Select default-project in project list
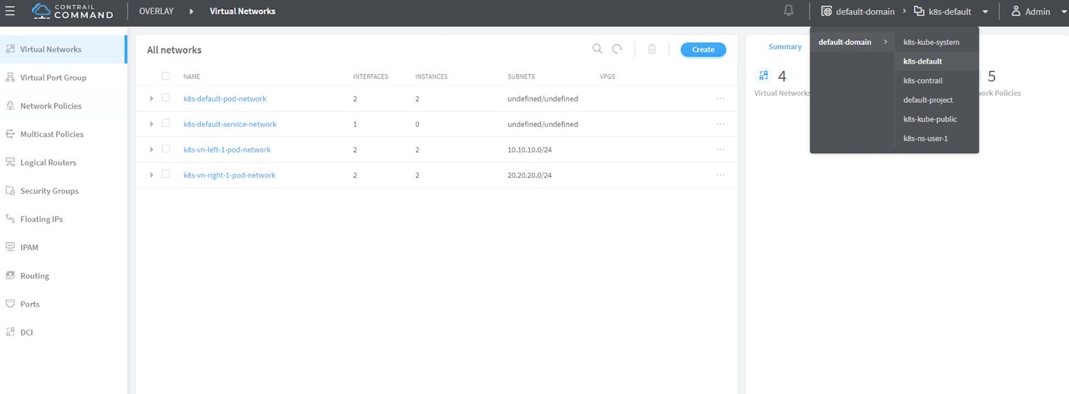 (928, 100)
